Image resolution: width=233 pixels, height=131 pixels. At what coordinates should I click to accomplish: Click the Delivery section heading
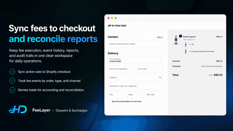113,53
